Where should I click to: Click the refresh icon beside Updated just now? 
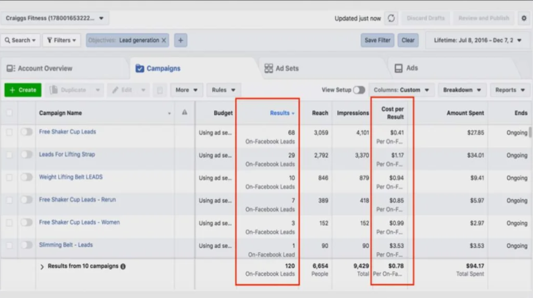click(x=391, y=18)
